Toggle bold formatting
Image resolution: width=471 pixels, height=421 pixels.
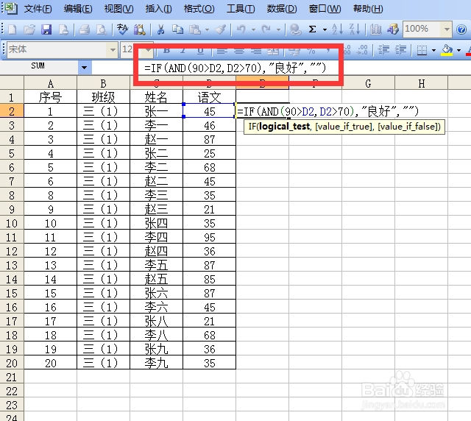pos(167,51)
